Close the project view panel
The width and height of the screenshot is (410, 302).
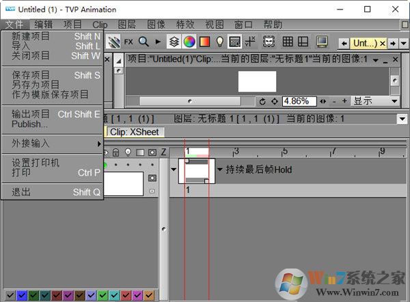point(396,59)
